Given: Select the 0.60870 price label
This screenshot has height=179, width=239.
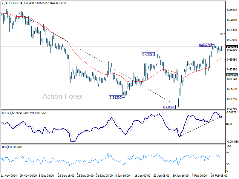Looking at the screenshot, I should coord(169,107).
